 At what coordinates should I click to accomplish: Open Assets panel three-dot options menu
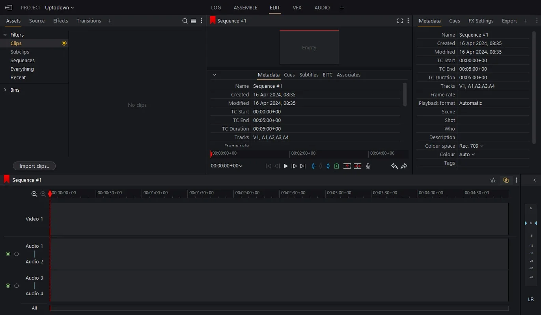pos(202,21)
